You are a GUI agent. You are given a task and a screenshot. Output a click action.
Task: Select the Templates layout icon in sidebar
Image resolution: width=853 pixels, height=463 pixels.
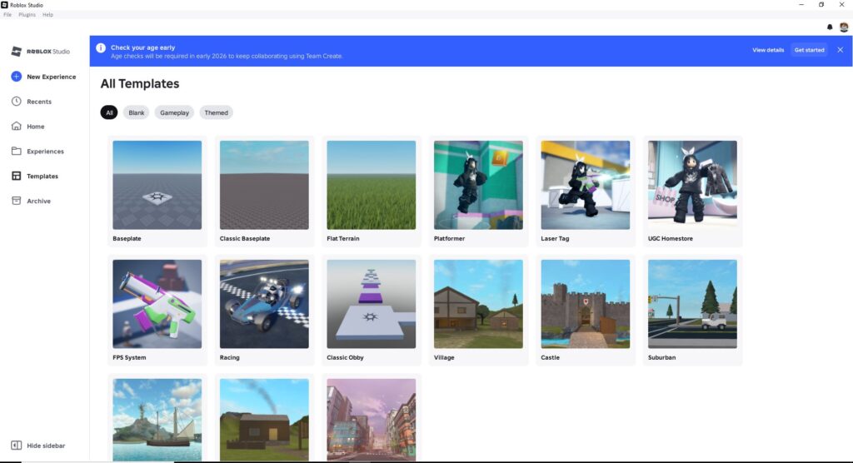pos(17,176)
